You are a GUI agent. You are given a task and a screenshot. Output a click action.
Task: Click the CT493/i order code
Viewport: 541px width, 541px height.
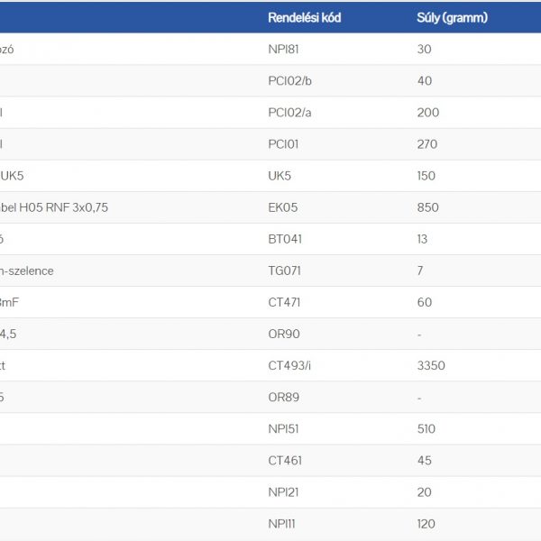pyautogui.click(x=289, y=365)
